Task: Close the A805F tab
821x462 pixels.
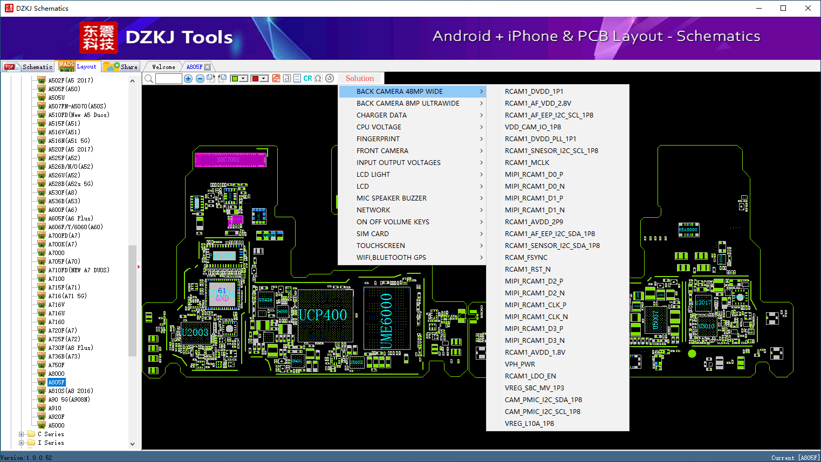Action: pyautogui.click(x=208, y=67)
